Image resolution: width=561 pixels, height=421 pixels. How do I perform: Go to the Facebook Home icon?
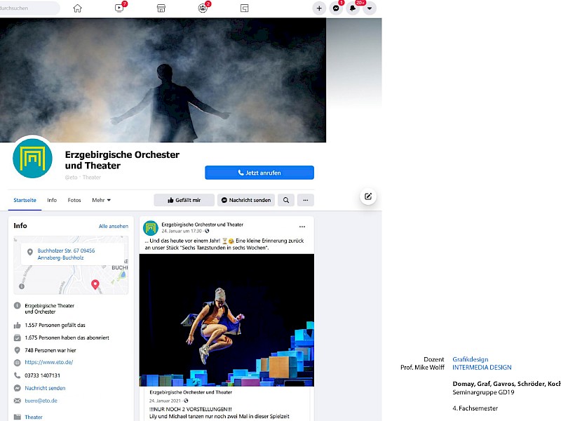(x=78, y=8)
